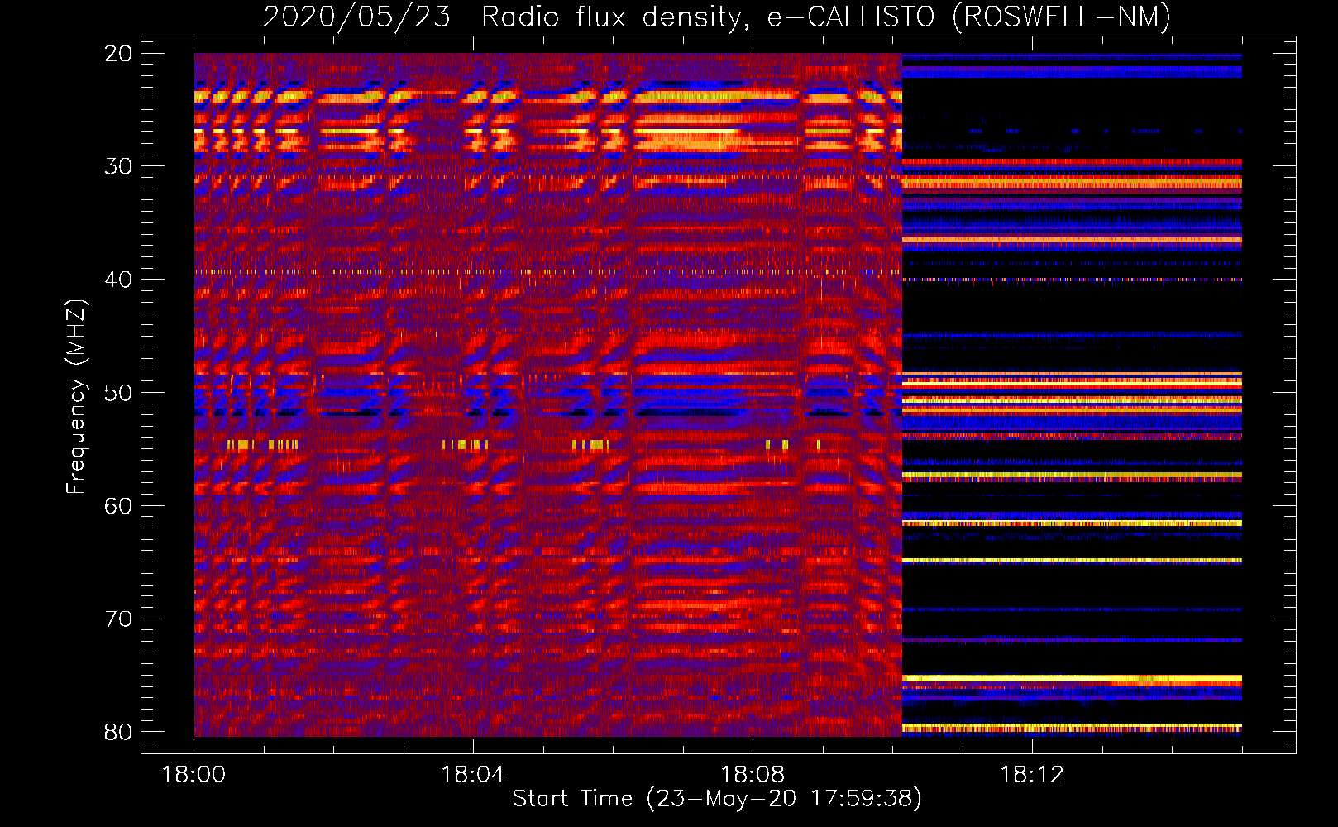Click the 40 MHz frequency tick label
The image size is (1338, 827).
(x=119, y=280)
